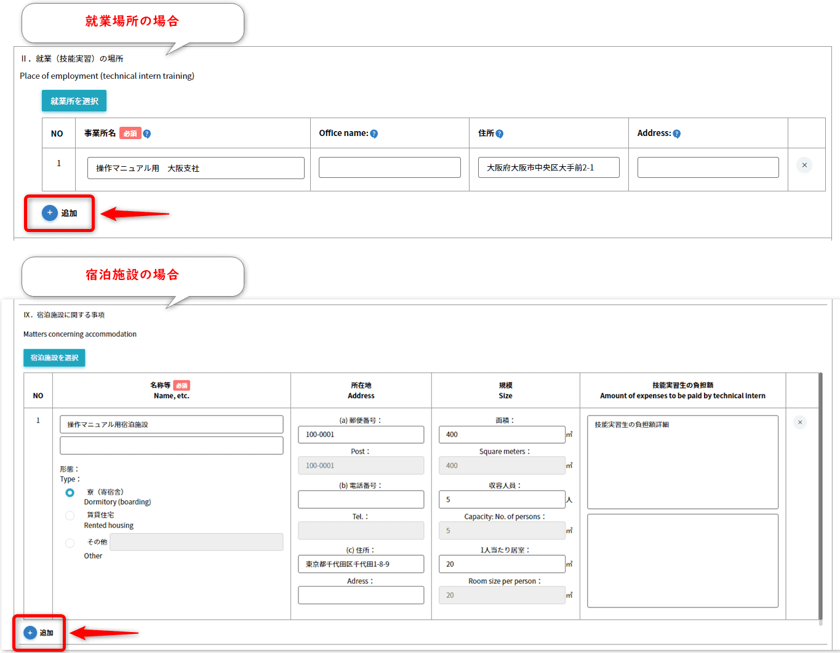Click help icon next to 住所 header

500,134
